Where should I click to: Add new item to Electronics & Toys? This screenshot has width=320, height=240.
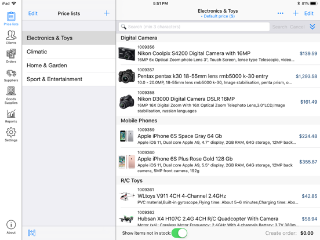tap(296, 13)
